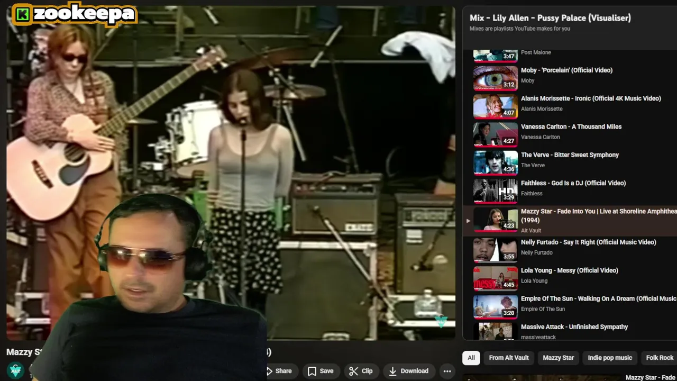Select the Mazzy Star filter chip
677x381 pixels.
(558, 358)
